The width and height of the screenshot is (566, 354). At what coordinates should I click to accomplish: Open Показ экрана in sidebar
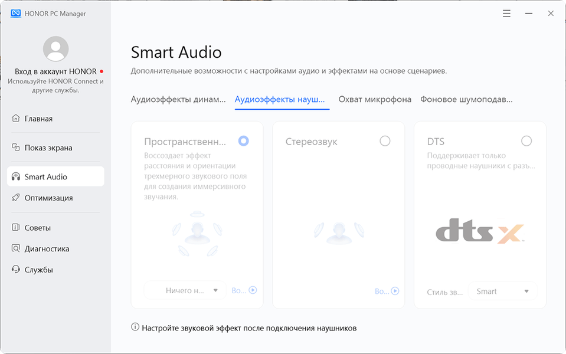point(55,147)
